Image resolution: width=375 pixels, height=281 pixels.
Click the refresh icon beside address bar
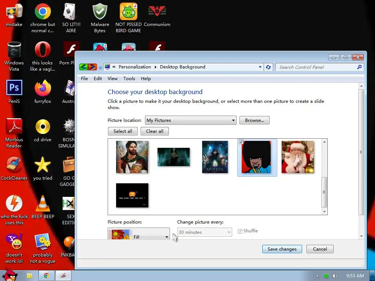click(x=268, y=67)
